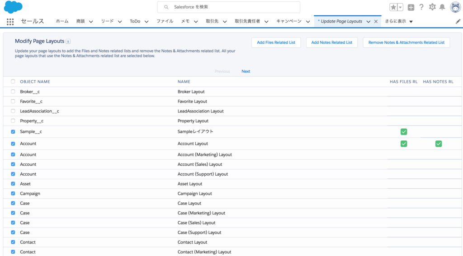Click the NAME column header
This screenshot has height=256, width=463.
coord(184,82)
